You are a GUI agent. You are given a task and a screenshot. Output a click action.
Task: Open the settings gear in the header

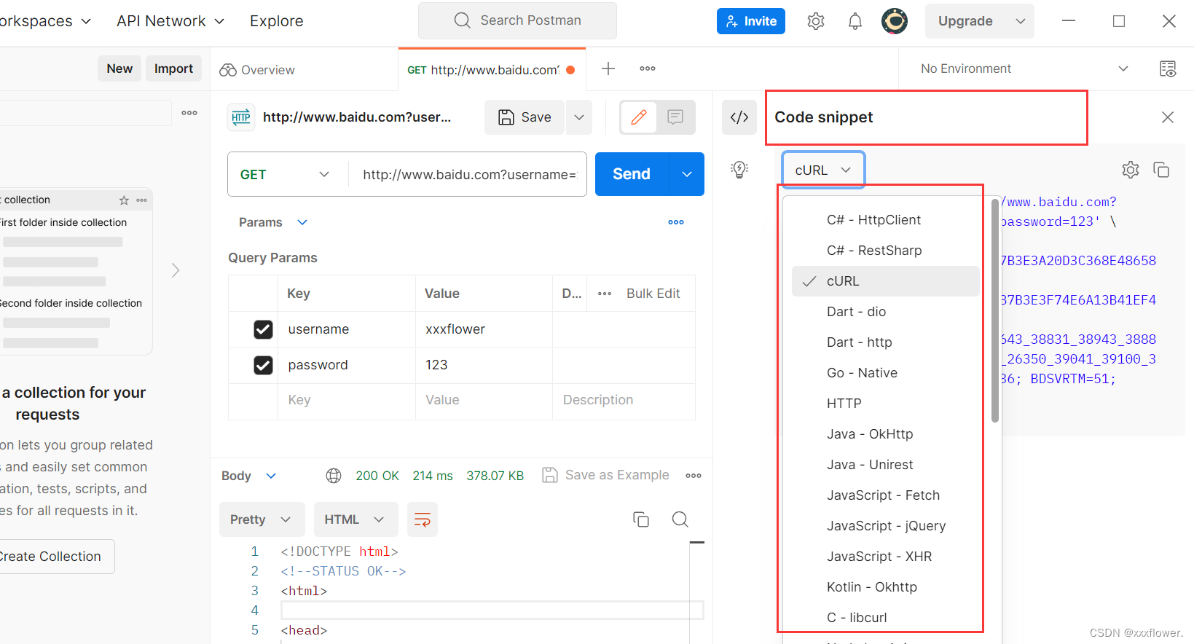click(816, 21)
